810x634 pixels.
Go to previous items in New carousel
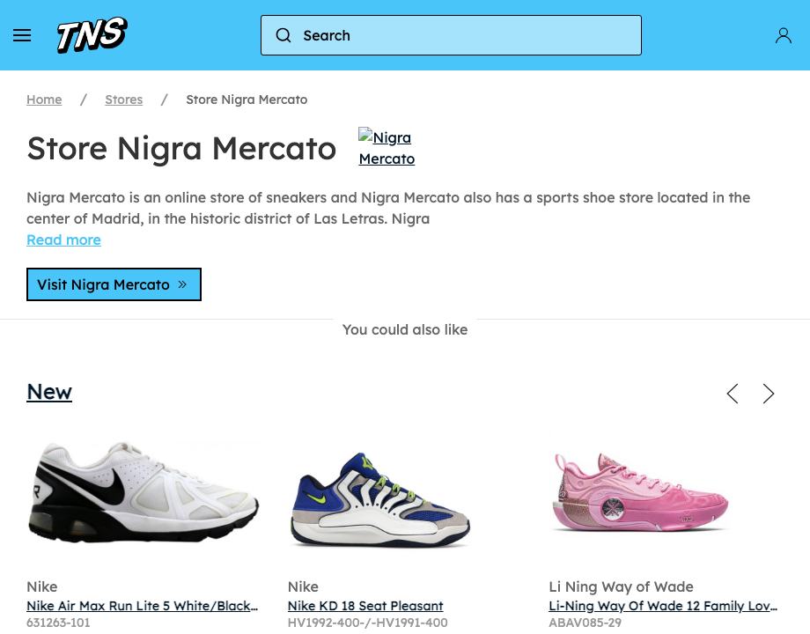coord(733,394)
